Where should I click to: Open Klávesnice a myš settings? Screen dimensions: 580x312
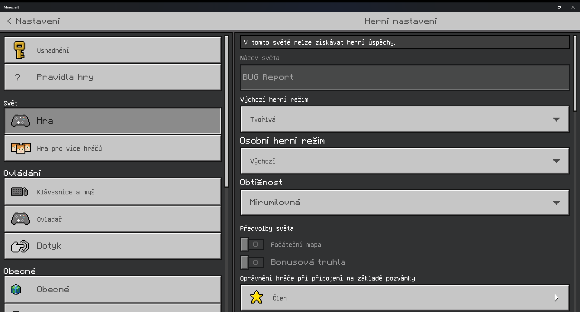(113, 192)
